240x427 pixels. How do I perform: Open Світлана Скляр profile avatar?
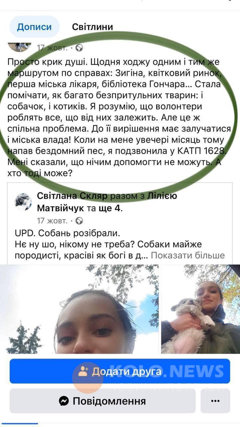(x=23, y=202)
